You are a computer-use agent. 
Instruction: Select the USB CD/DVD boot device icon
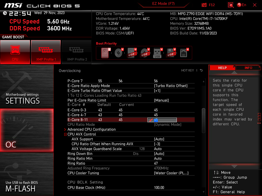[145, 53]
